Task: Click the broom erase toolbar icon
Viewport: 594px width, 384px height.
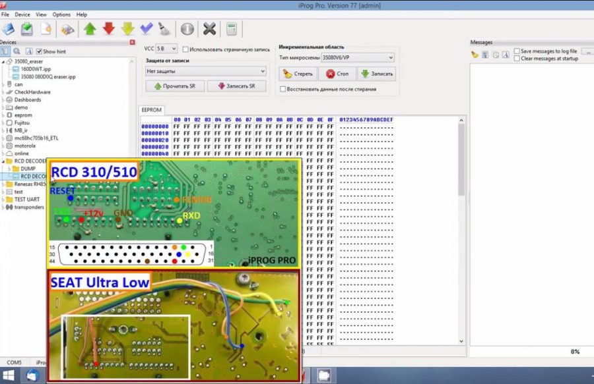Action: [x=164, y=29]
